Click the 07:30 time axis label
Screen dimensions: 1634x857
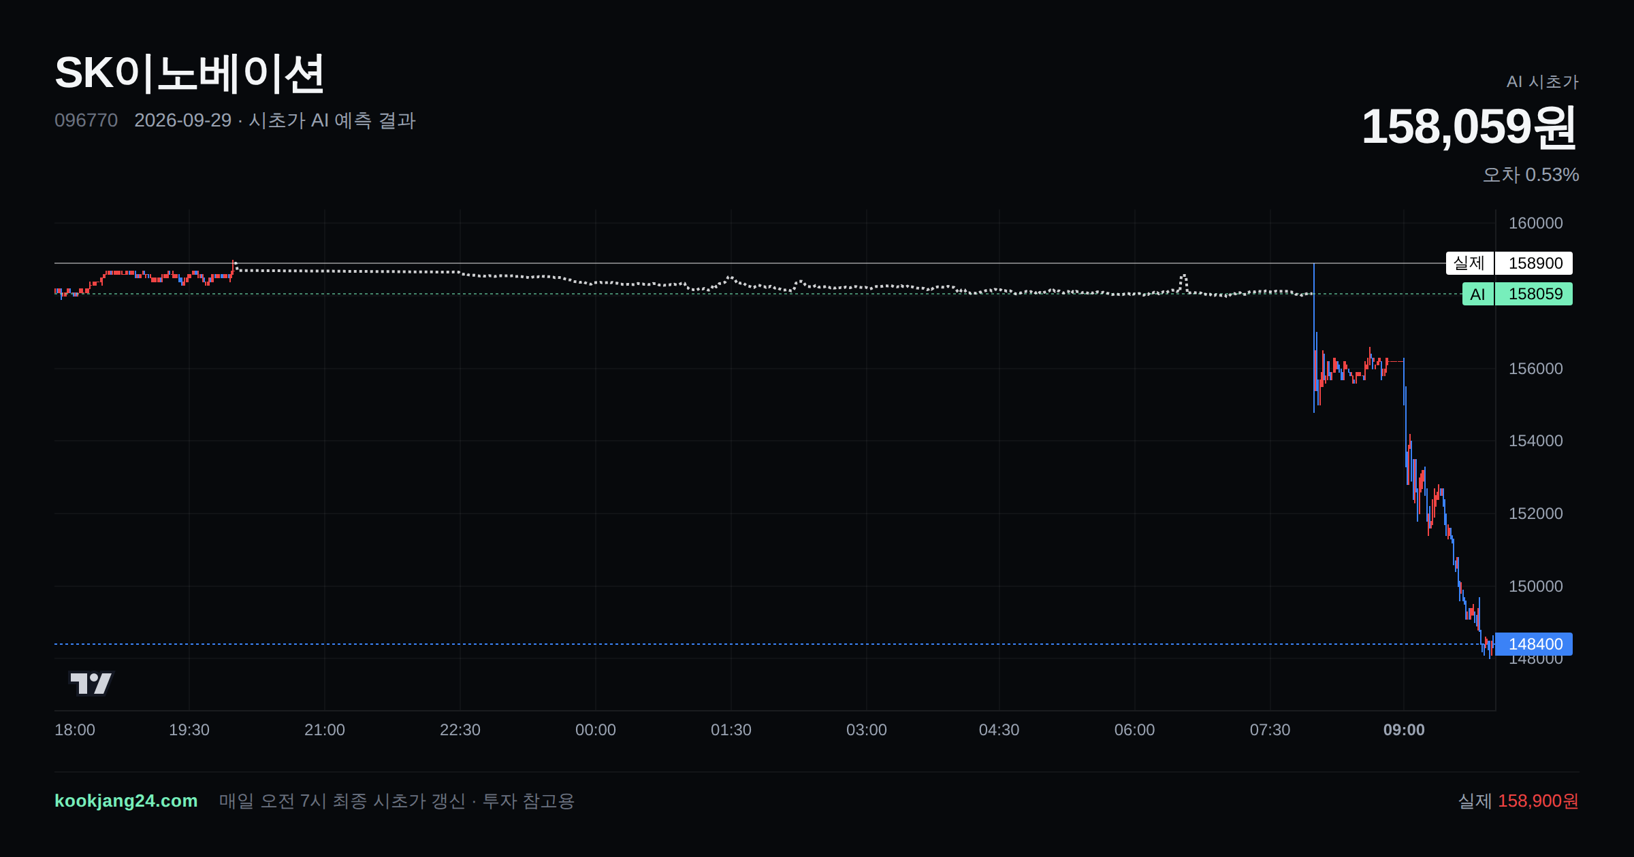(1270, 730)
